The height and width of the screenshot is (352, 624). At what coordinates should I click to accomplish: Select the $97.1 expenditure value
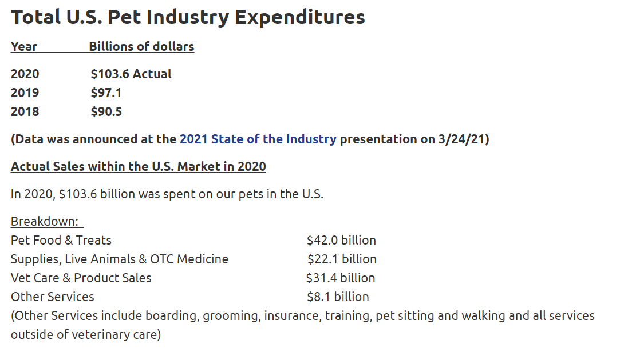(x=106, y=93)
